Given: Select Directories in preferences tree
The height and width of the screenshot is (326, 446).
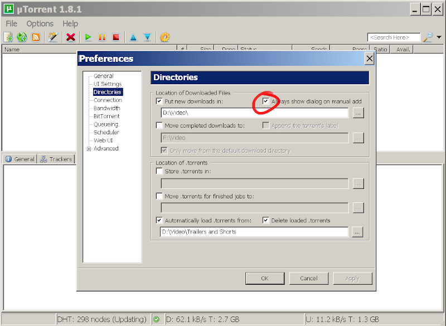Looking at the screenshot, I should tap(108, 92).
